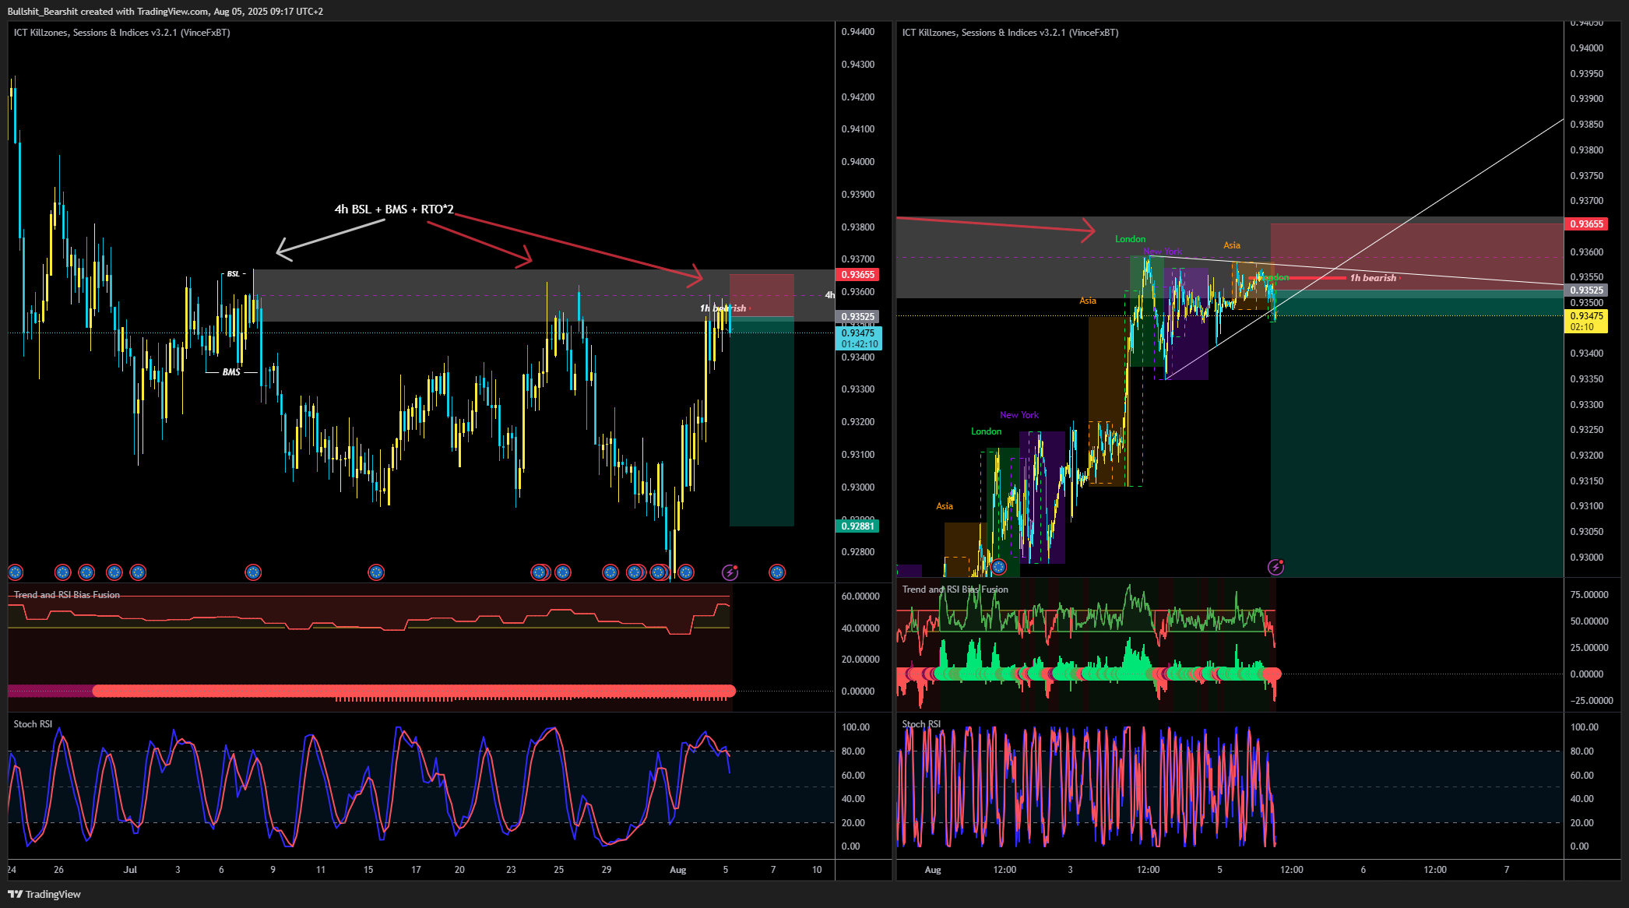Click the gray 0.93525 price tag on left chart
The height and width of the screenshot is (908, 1629).
tap(857, 317)
